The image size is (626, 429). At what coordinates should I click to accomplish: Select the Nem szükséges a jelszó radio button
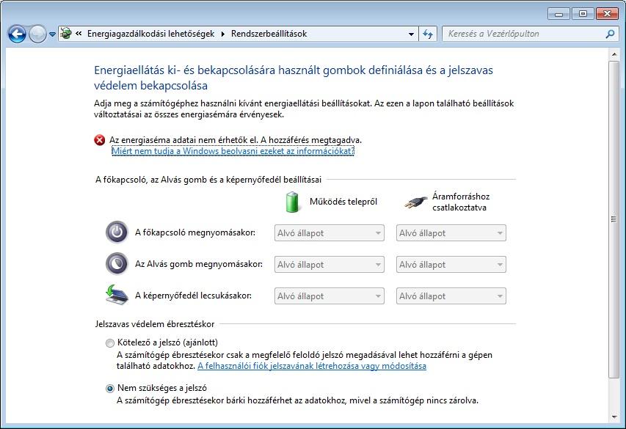pyautogui.click(x=110, y=388)
